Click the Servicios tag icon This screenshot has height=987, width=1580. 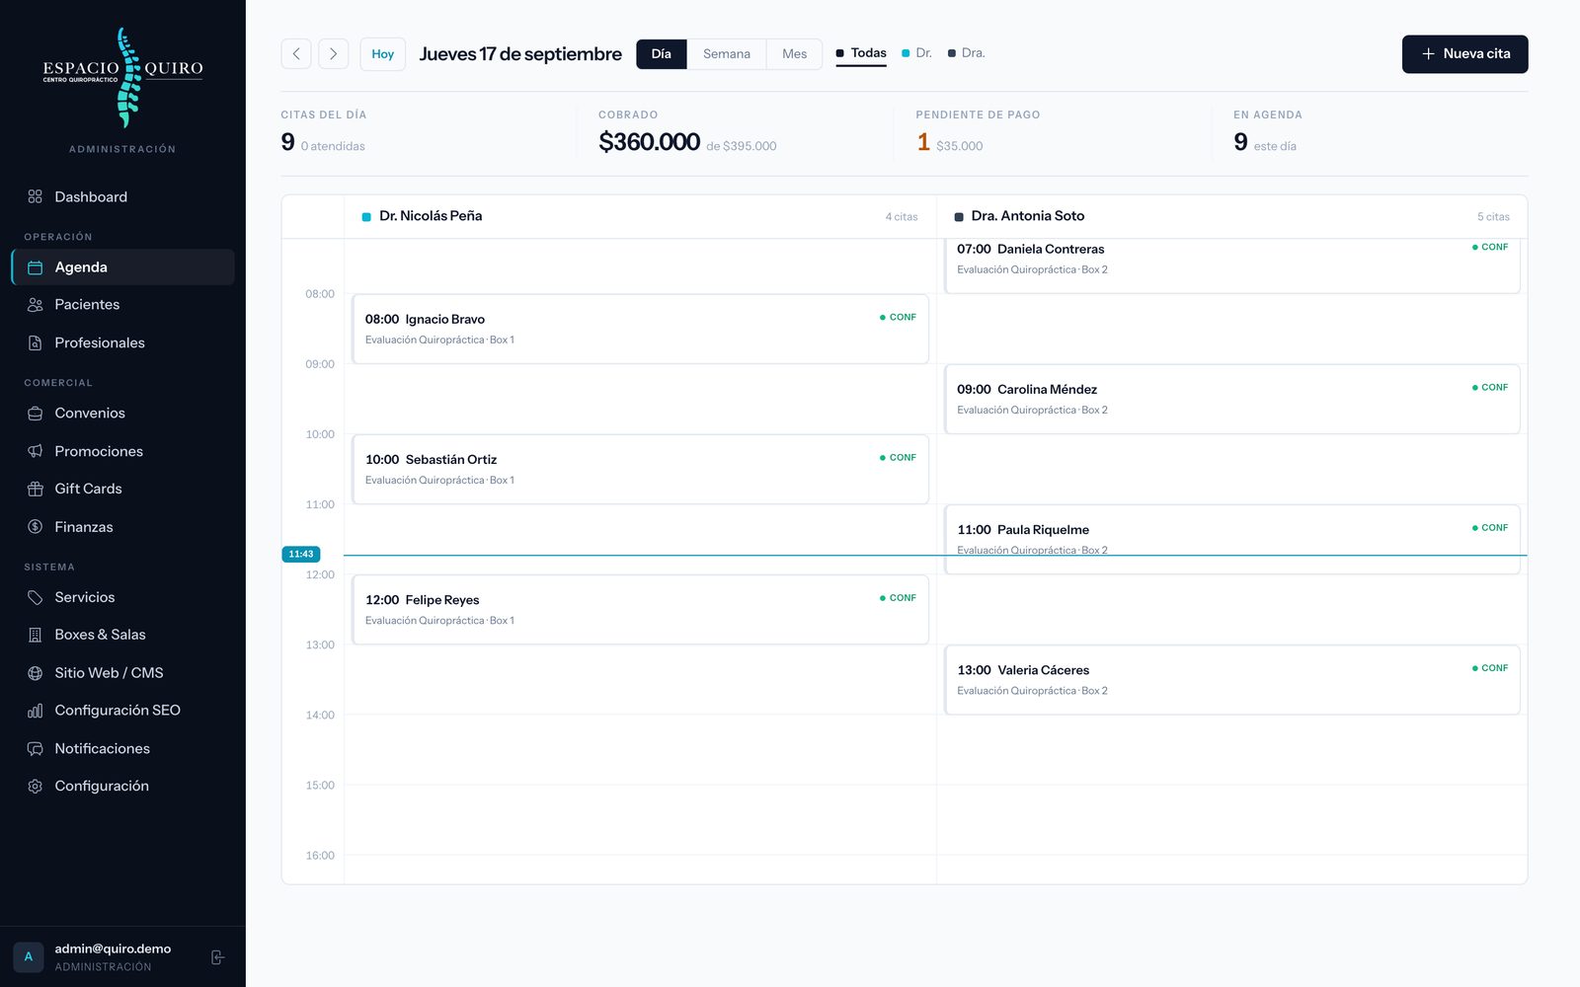pyautogui.click(x=36, y=597)
